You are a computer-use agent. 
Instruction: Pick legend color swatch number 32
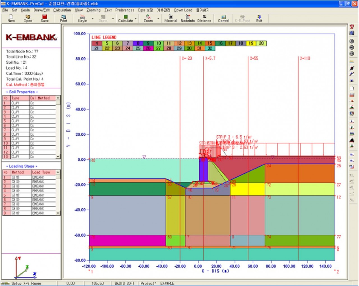coord(210,48)
